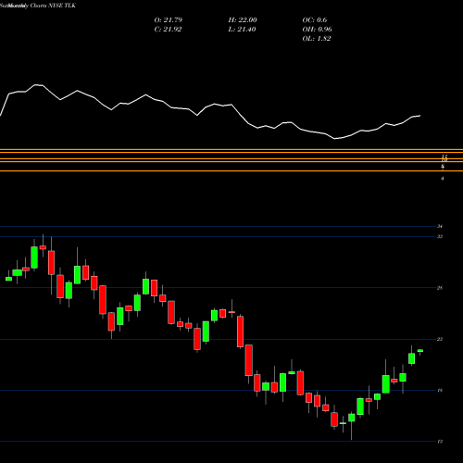
Task: Click the price axis label '22'
Action: click(x=440, y=339)
